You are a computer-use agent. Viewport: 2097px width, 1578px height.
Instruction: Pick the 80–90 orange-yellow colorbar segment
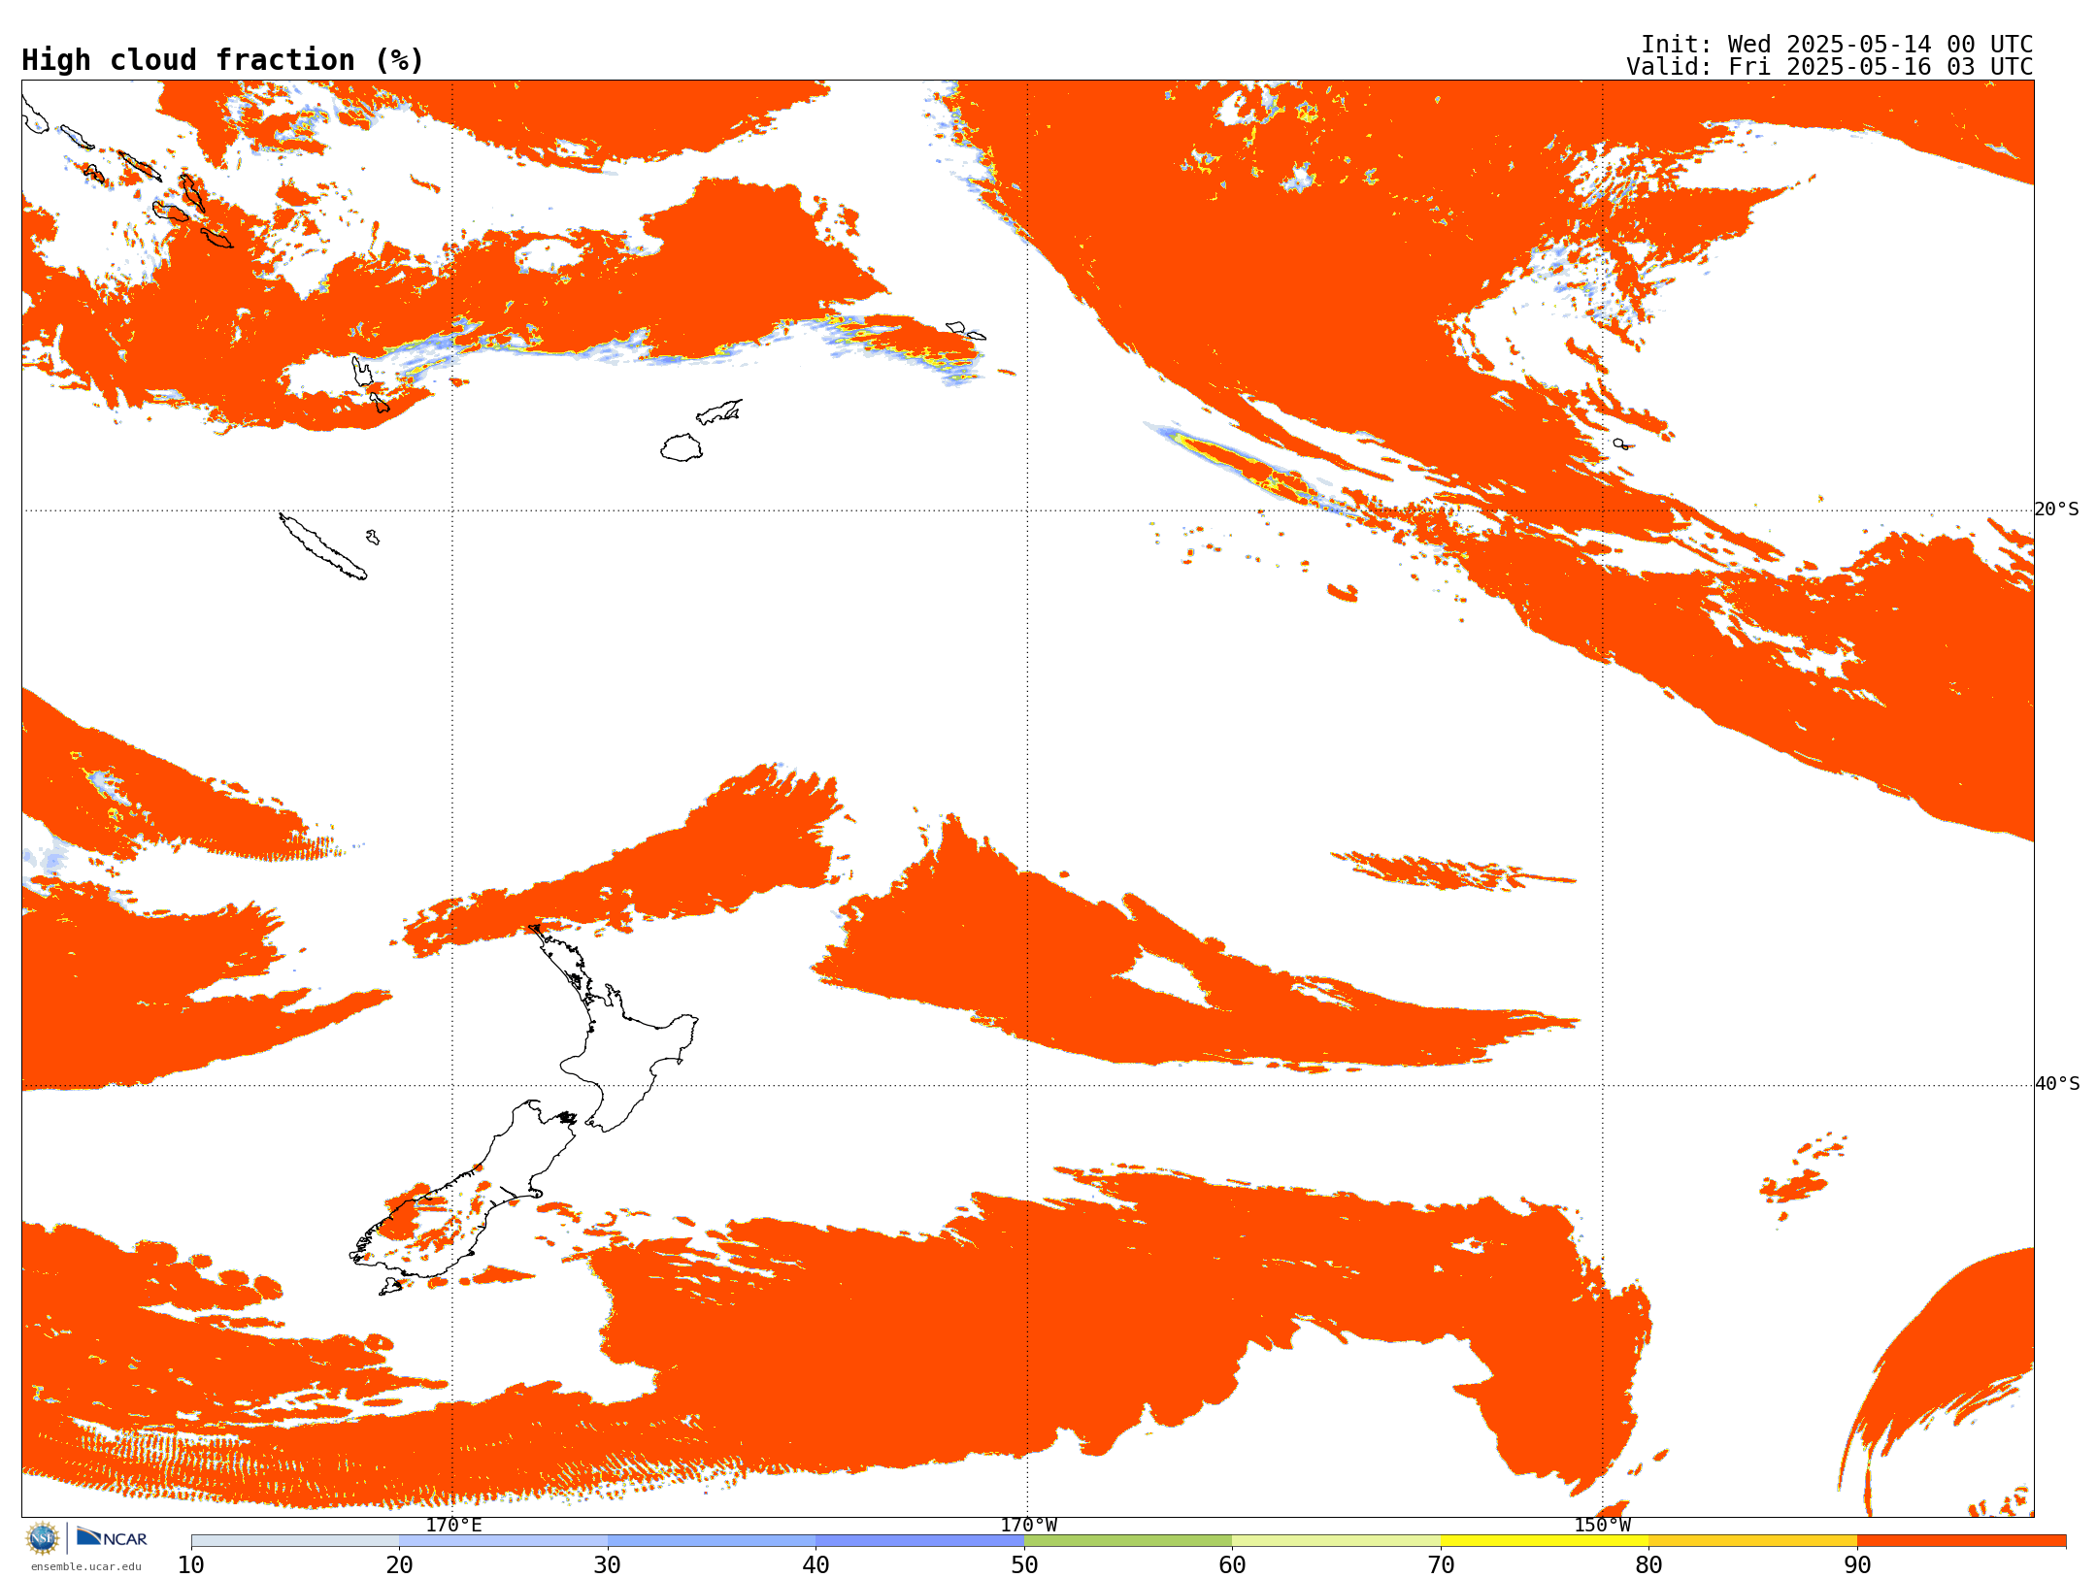pos(1752,1541)
